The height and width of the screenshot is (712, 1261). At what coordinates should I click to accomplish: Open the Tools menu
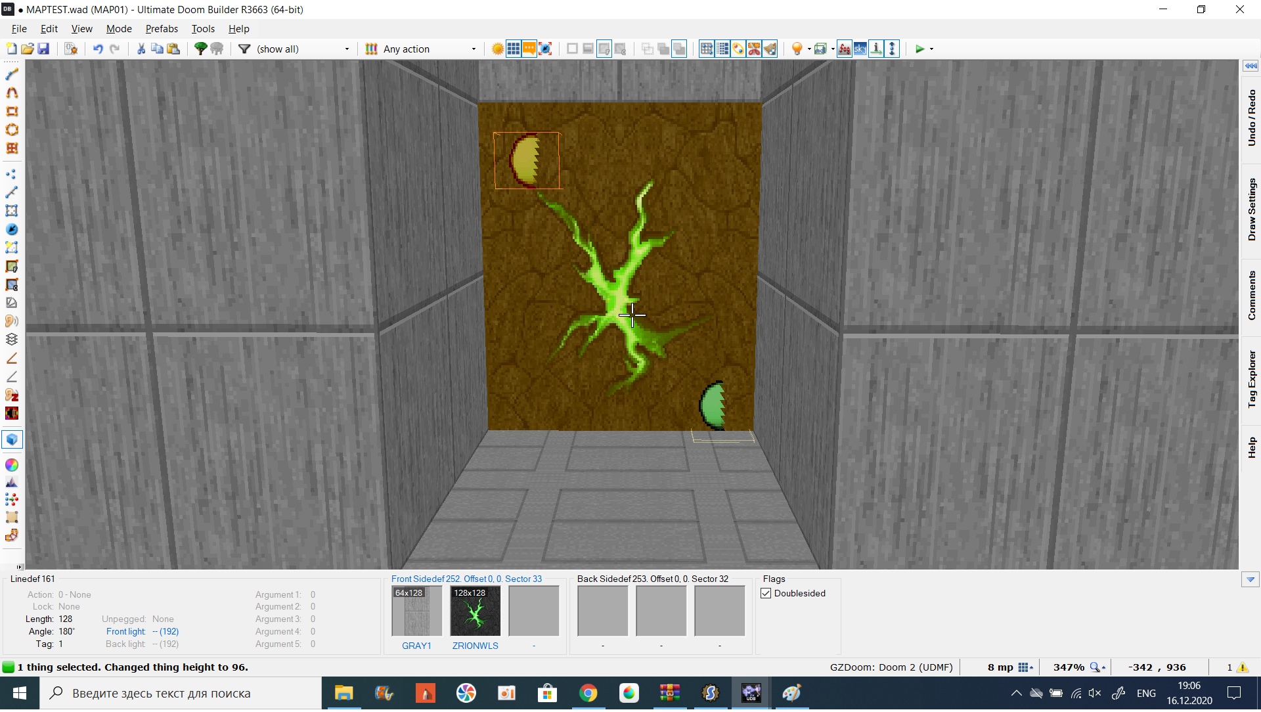203,29
